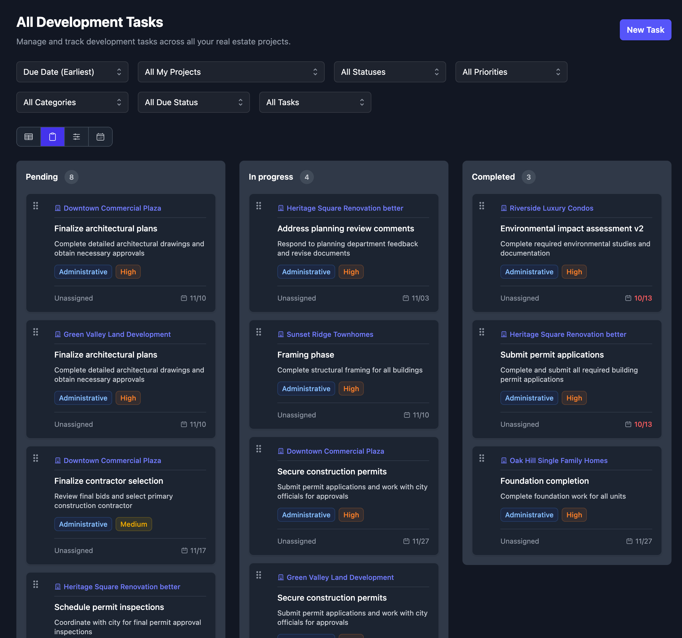Open the Due Date (Earliest) sort dropdown

point(72,72)
